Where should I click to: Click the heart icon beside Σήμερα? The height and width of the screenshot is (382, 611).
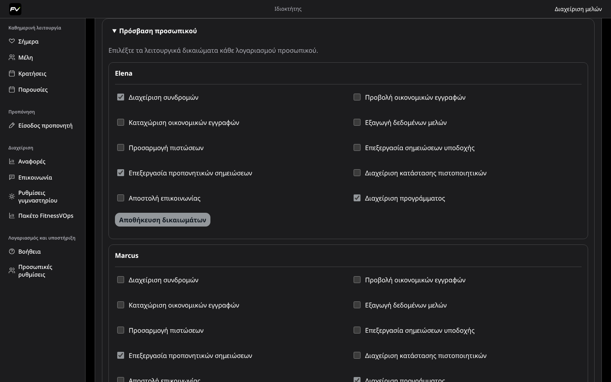pyautogui.click(x=12, y=41)
